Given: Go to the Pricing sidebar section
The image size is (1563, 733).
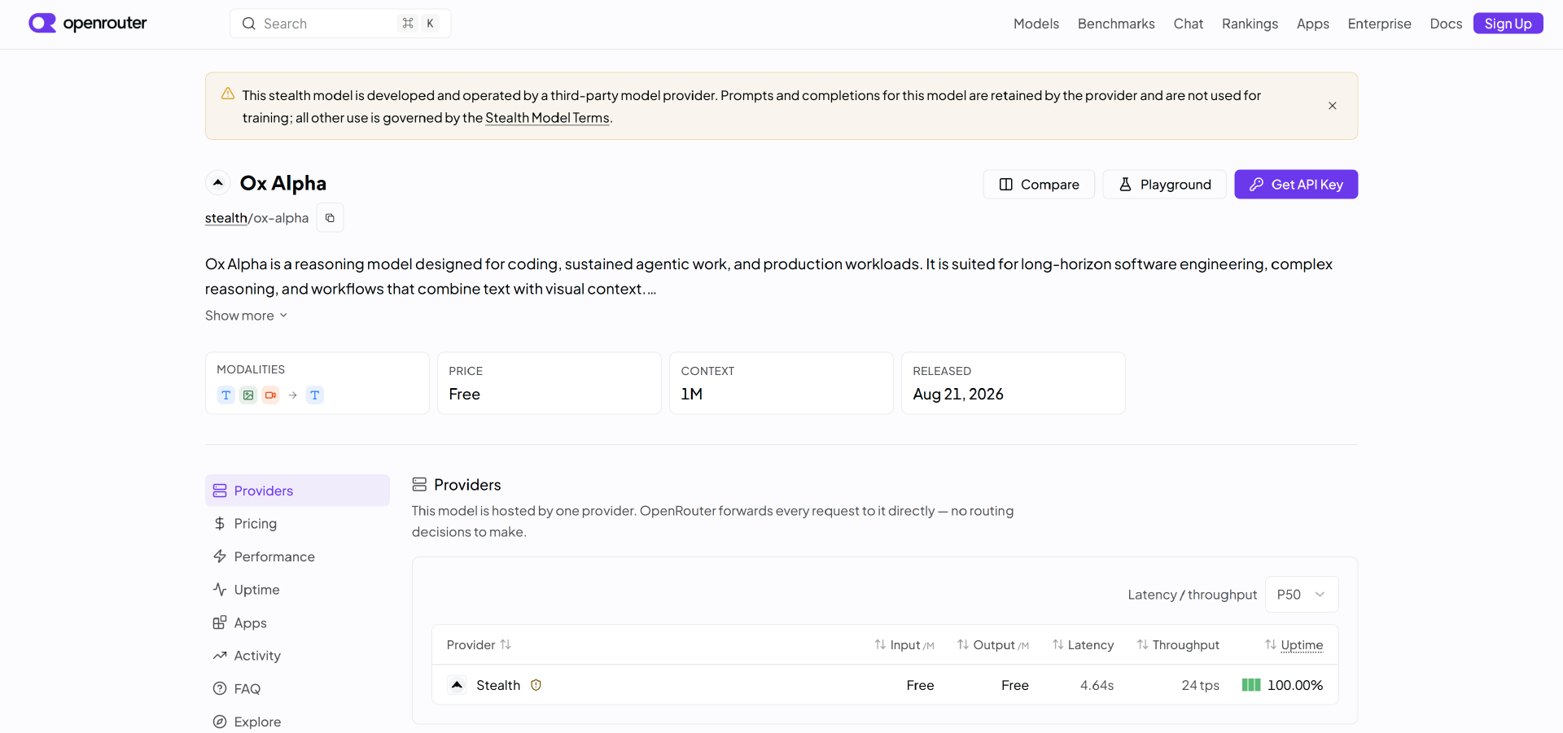Looking at the screenshot, I should click(297, 524).
